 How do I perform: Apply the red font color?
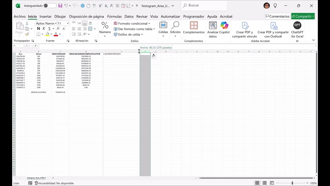[56, 34]
